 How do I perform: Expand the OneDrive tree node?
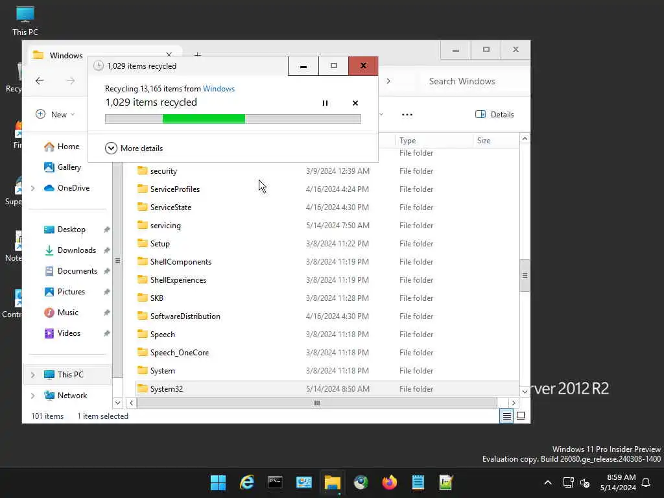pyautogui.click(x=33, y=188)
